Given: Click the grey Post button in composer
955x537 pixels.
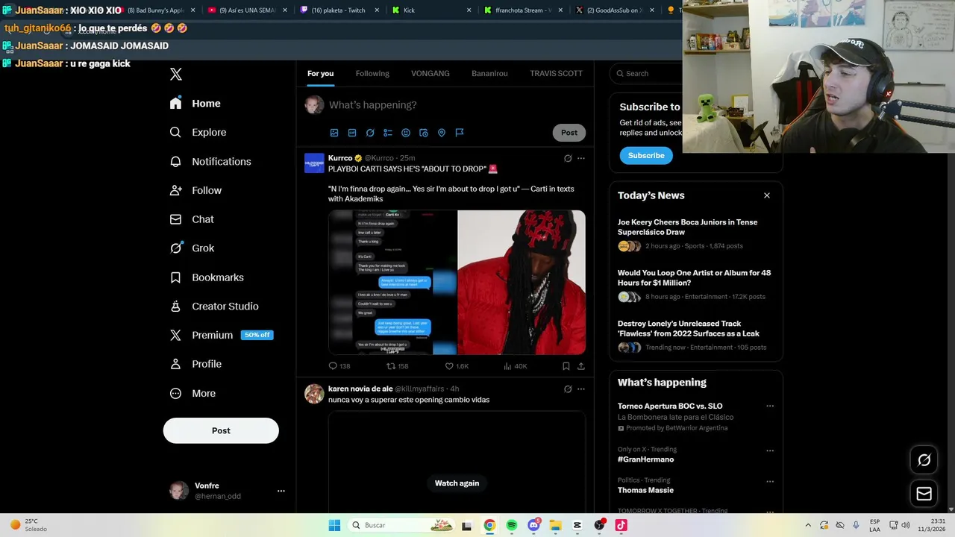Looking at the screenshot, I should 569,133.
